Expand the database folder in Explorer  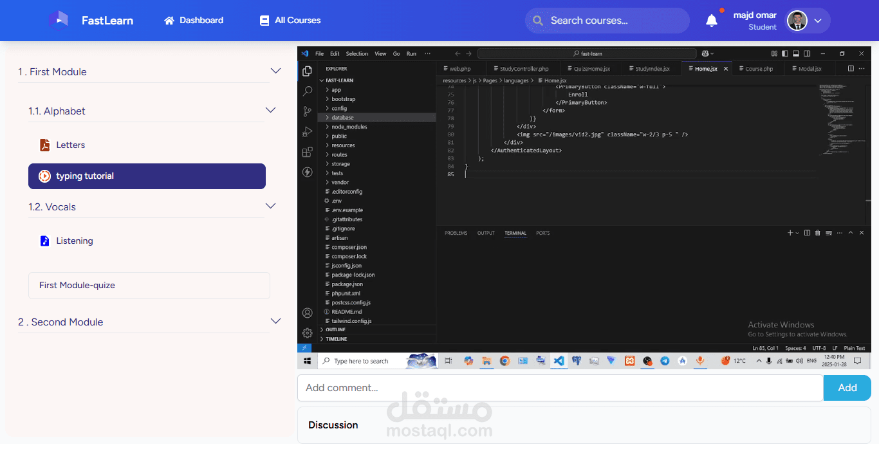(377, 118)
